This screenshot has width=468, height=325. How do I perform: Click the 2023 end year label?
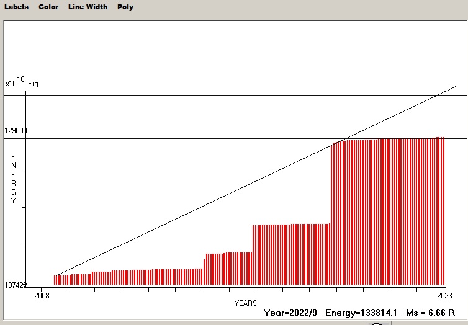tap(444, 293)
